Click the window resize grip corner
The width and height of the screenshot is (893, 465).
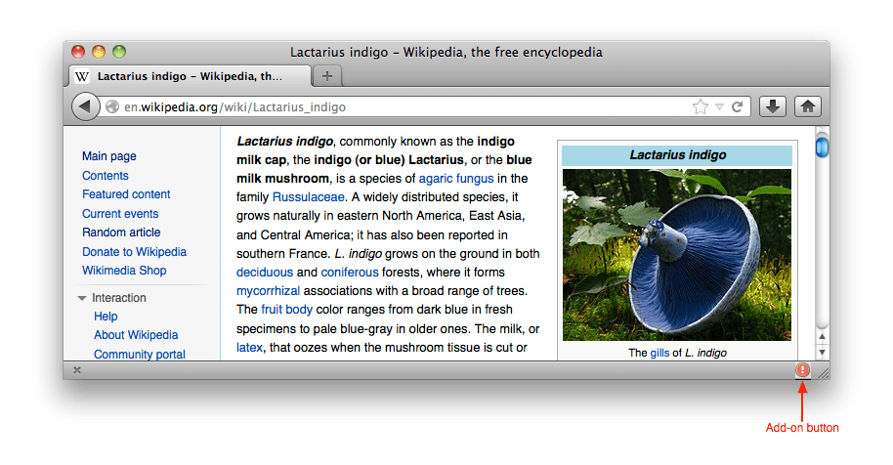[x=824, y=373]
